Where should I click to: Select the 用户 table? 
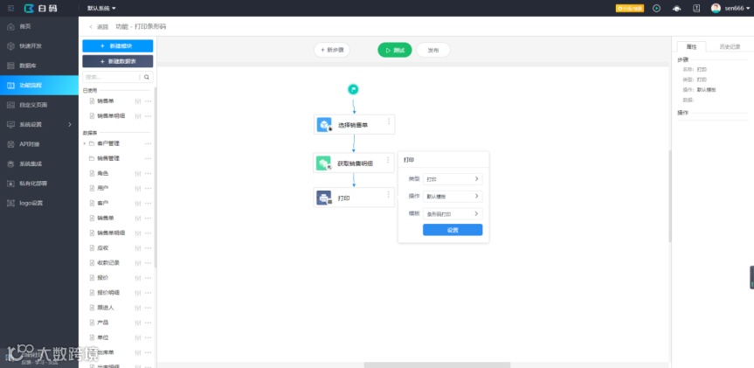click(102, 188)
